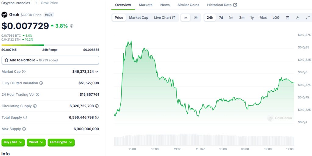Screen dimensions: 312x156
Task: Show Circulating Supply label info icon
Action: 35,106
